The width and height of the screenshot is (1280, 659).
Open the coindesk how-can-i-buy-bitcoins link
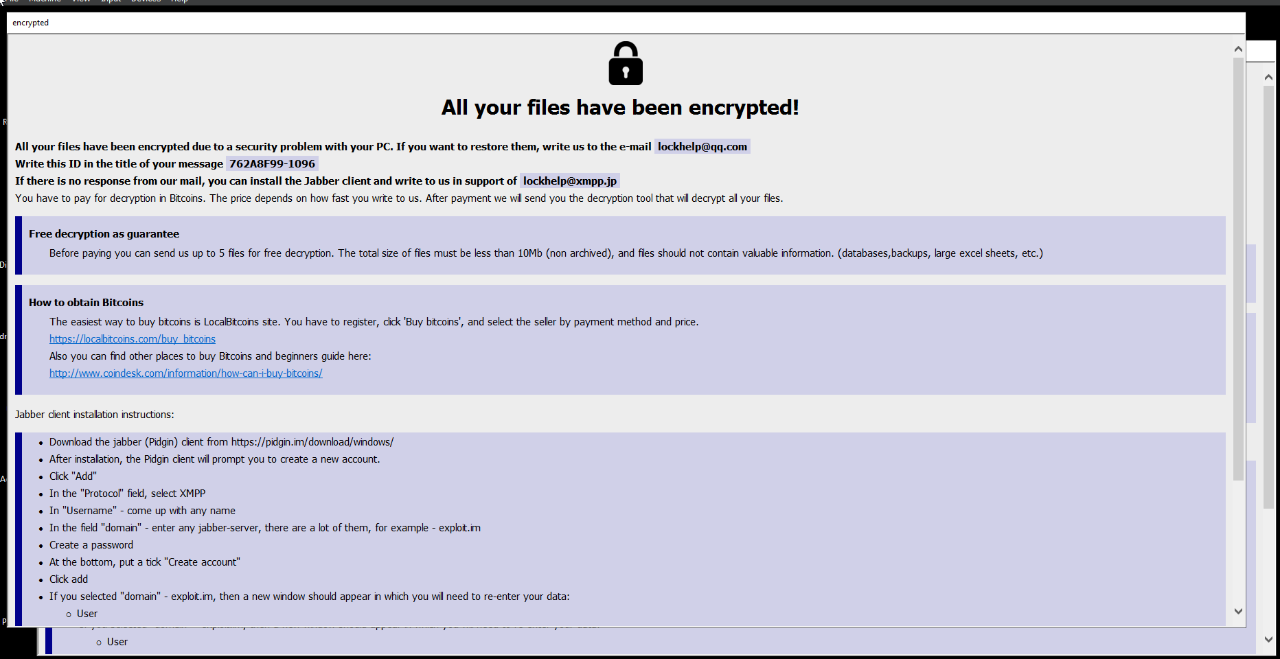[x=186, y=373]
